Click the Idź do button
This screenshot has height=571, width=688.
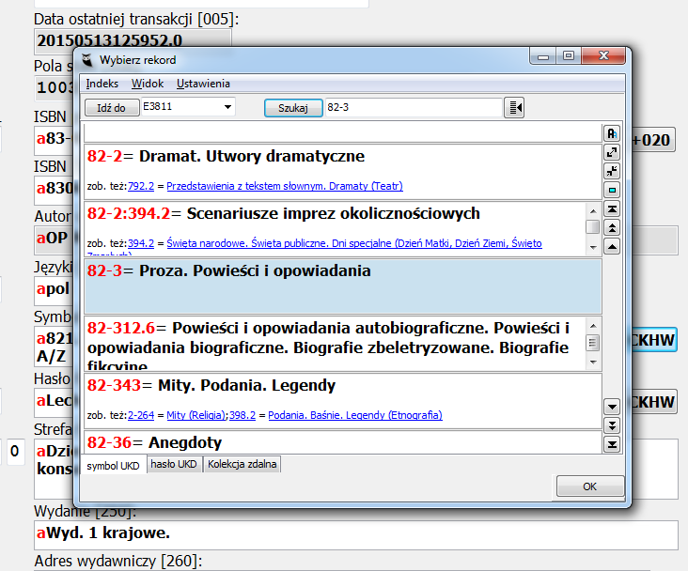[x=111, y=108]
